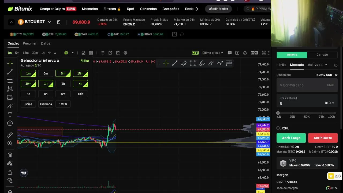Image resolution: width=343 pixels, height=193 pixels.
Task: Toggle the OBE indicator icon
Action: click(195, 53)
